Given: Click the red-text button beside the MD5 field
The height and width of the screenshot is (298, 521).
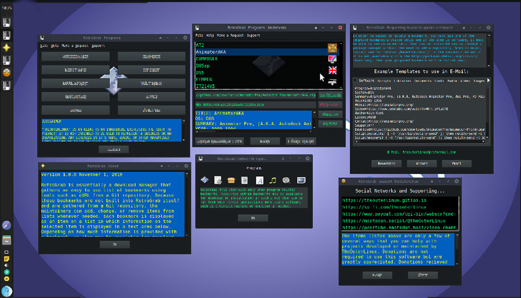Looking at the screenshot, I should coord(330,105).
